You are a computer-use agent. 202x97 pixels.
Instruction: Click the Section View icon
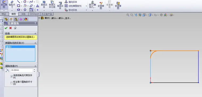pyautogui.click(x=140, y=15)
